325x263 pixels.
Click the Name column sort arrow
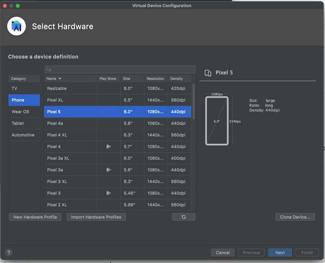pyautogui.click(x=60, y=79)
